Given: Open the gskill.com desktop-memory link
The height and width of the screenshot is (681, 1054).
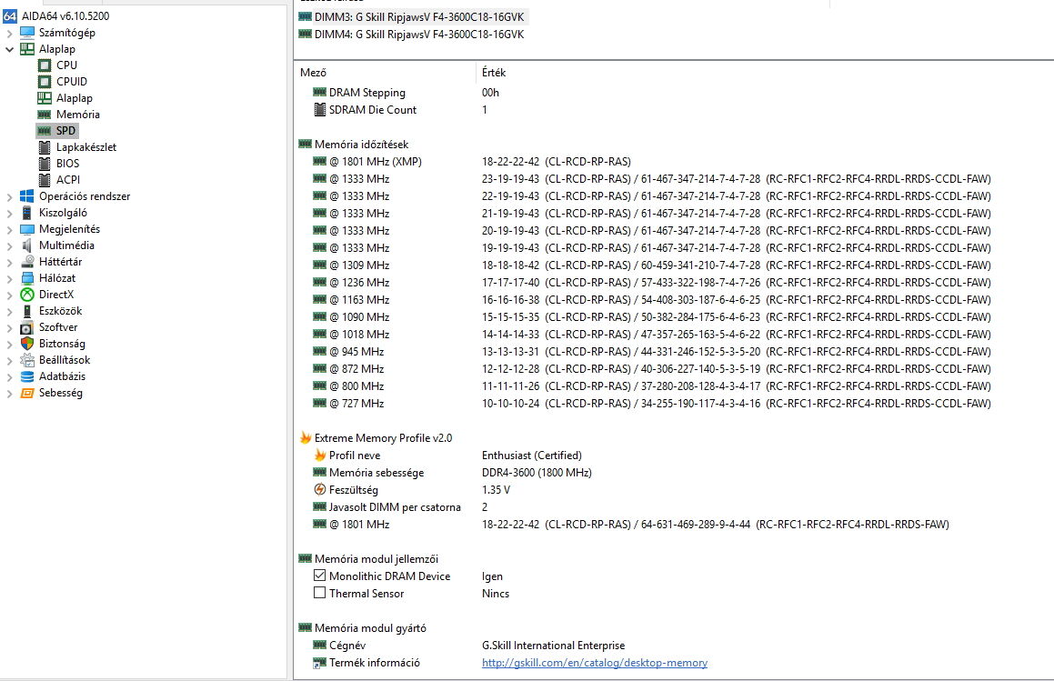Looking at the screenshot, I should pyautogui.click(x=594, y=663).
